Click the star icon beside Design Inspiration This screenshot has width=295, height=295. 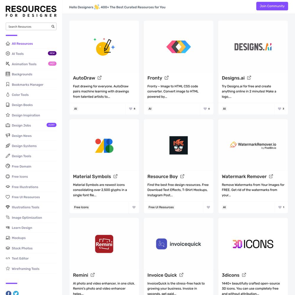point(8,115)
